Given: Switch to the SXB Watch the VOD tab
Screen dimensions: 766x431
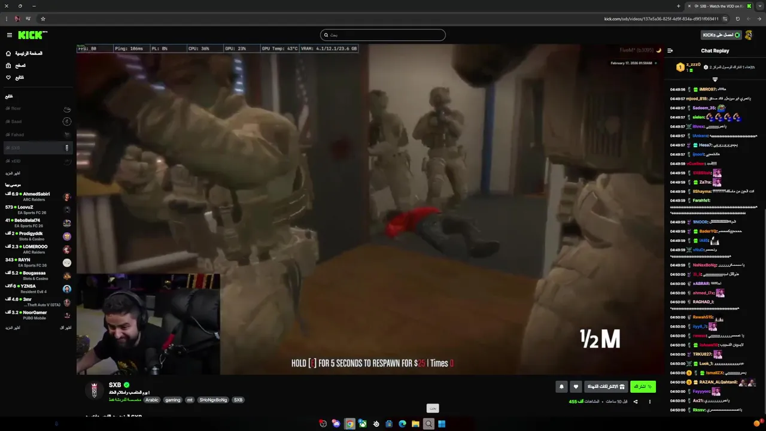Looking at the screenshot, I should click(x=719, y=6).
